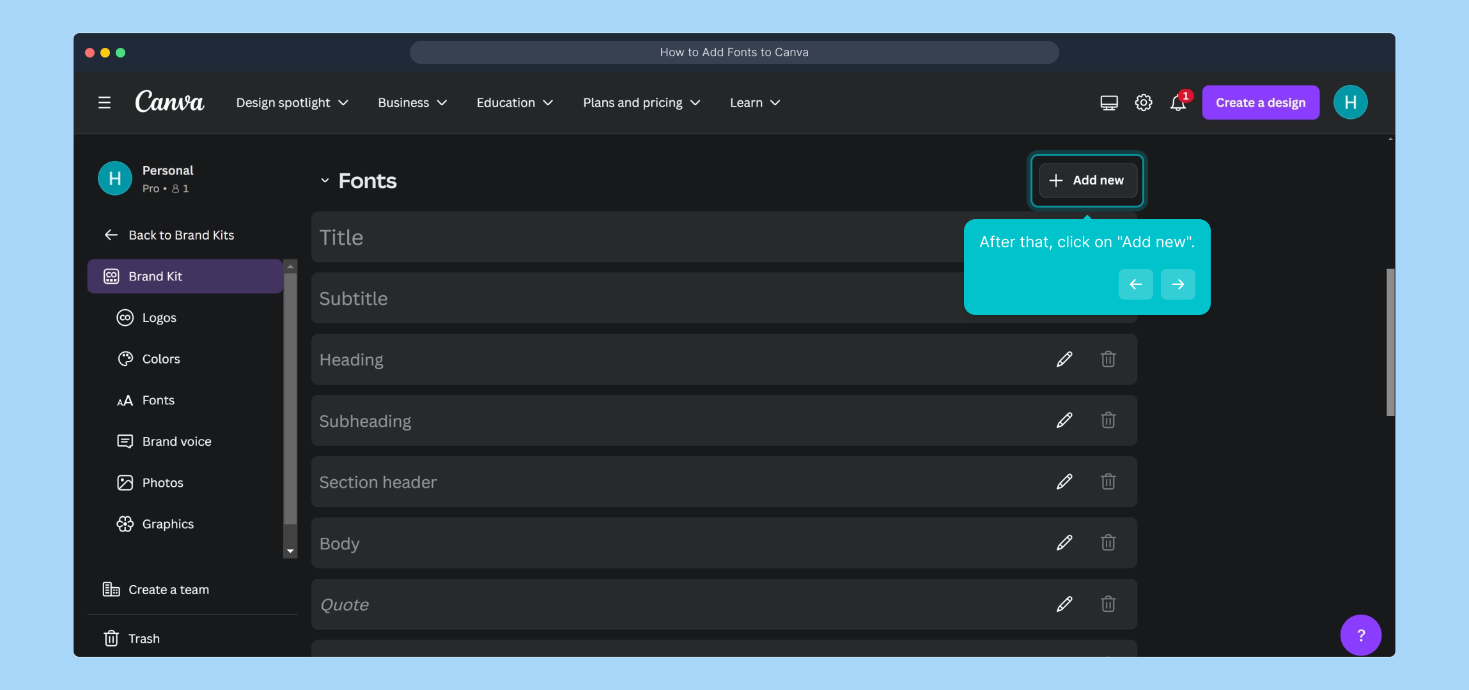1469x690 pixels.
Task: Open Canva settings gear
Action: 1143,102
